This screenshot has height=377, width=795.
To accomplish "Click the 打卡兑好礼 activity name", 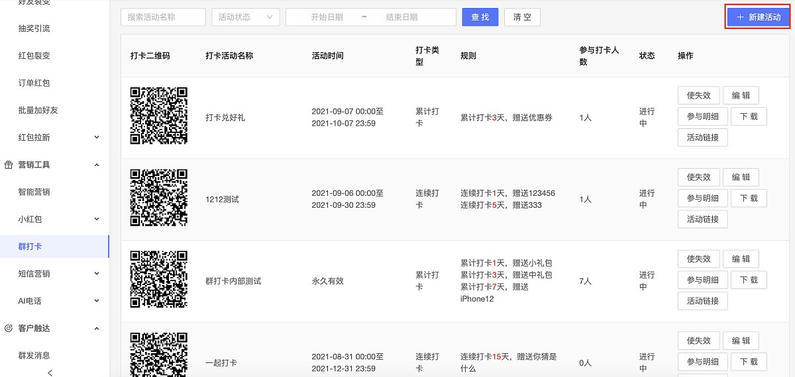I will click(225, 118).
